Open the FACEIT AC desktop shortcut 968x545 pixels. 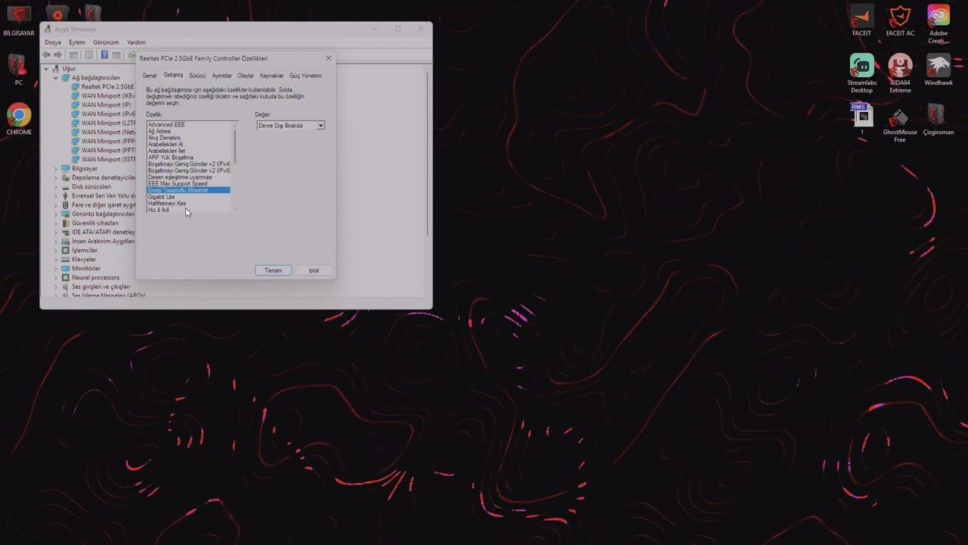click(900, 20)
